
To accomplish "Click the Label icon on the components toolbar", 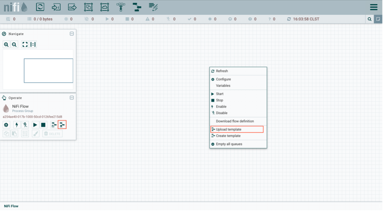I will [x=153, y=7].
